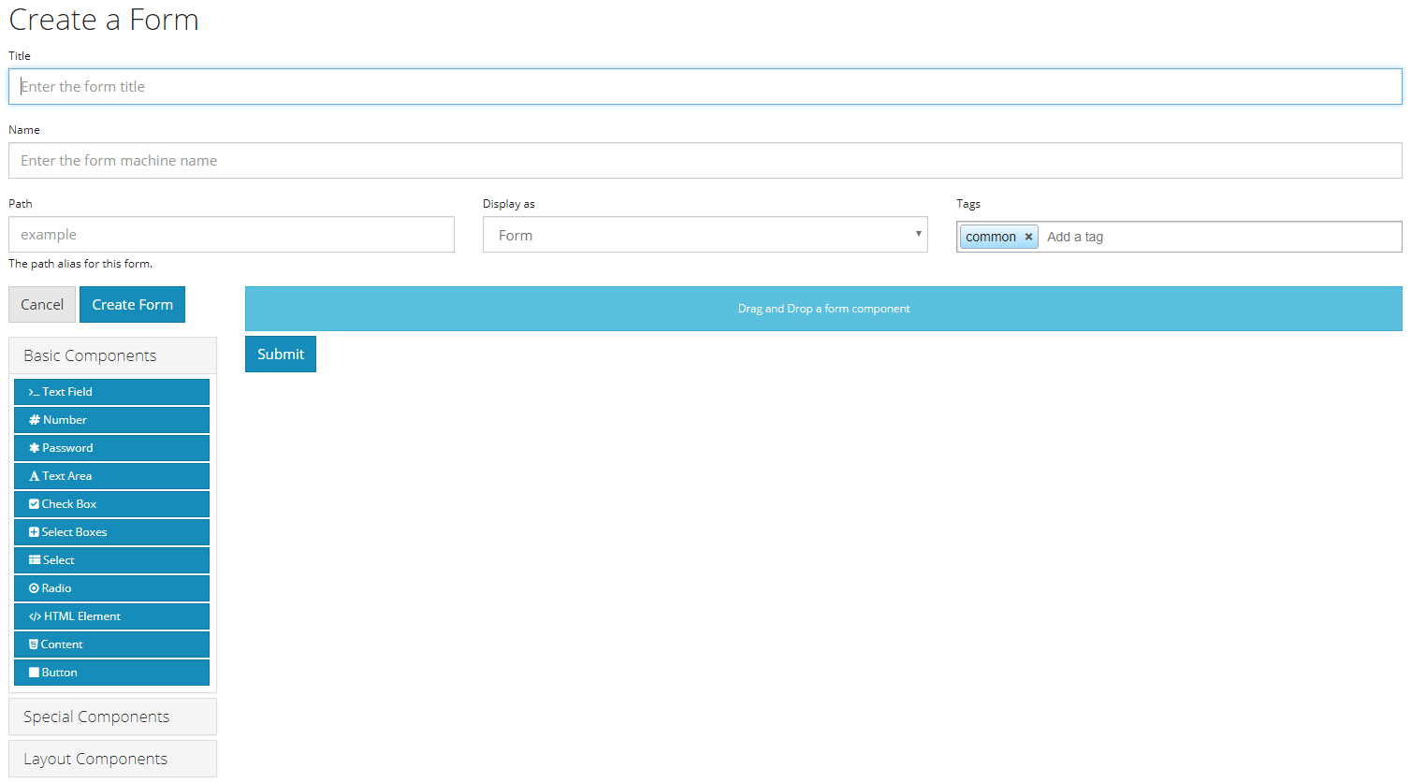Click the form machine Name field
Image resolution: width=1411 pixels, height=782 pixels.
pyautogui.click(x=705, y=160)
